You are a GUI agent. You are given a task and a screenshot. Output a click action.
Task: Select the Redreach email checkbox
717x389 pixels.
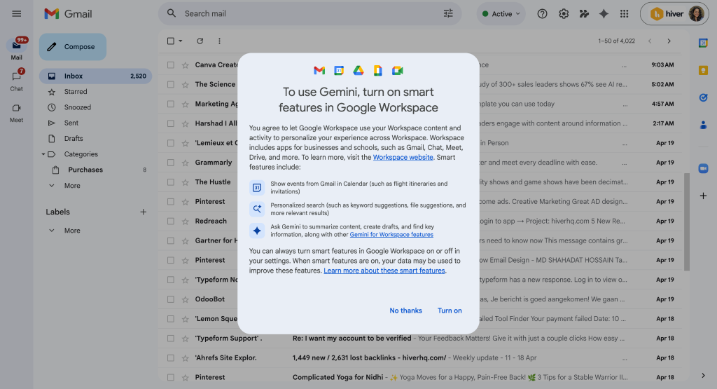(x=171, y=221)
